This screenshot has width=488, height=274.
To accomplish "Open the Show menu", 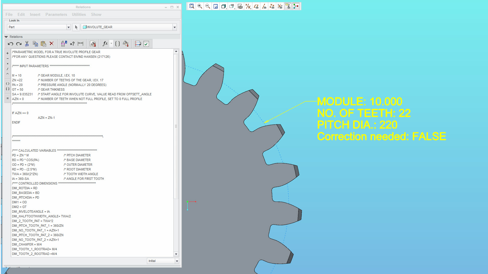I will 96,14.
